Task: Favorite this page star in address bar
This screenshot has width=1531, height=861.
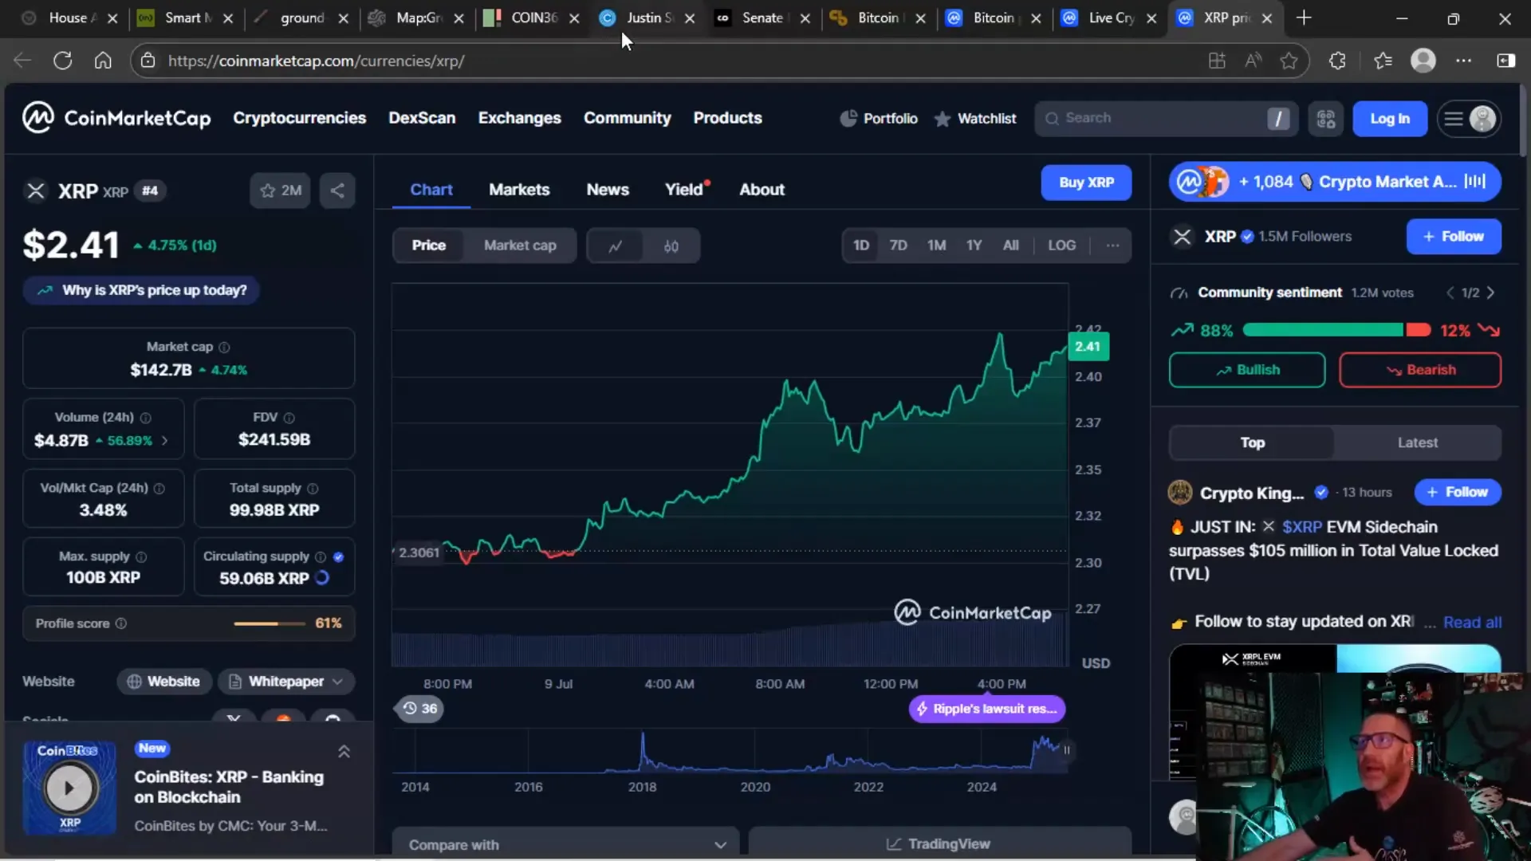Action: pos(1289,61)
